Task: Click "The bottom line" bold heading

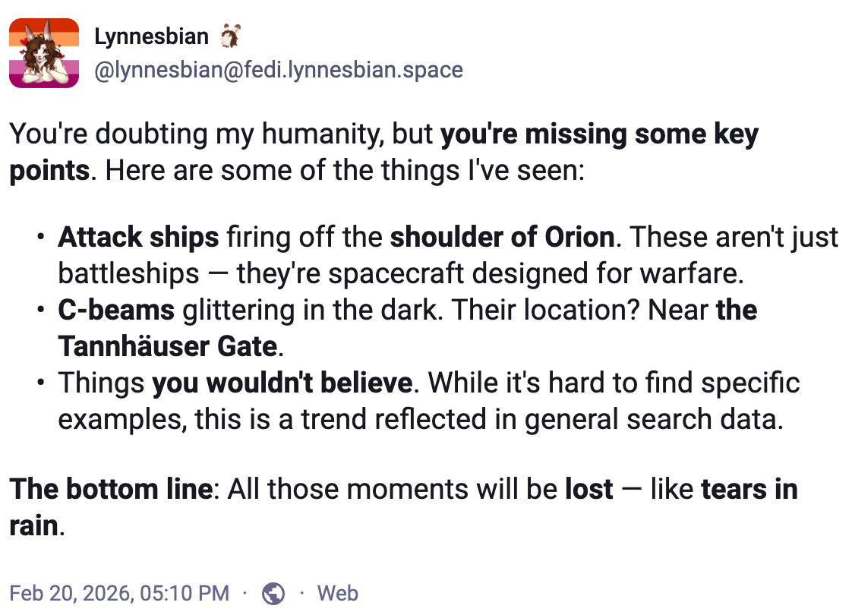Action: (x=110, y=489)
